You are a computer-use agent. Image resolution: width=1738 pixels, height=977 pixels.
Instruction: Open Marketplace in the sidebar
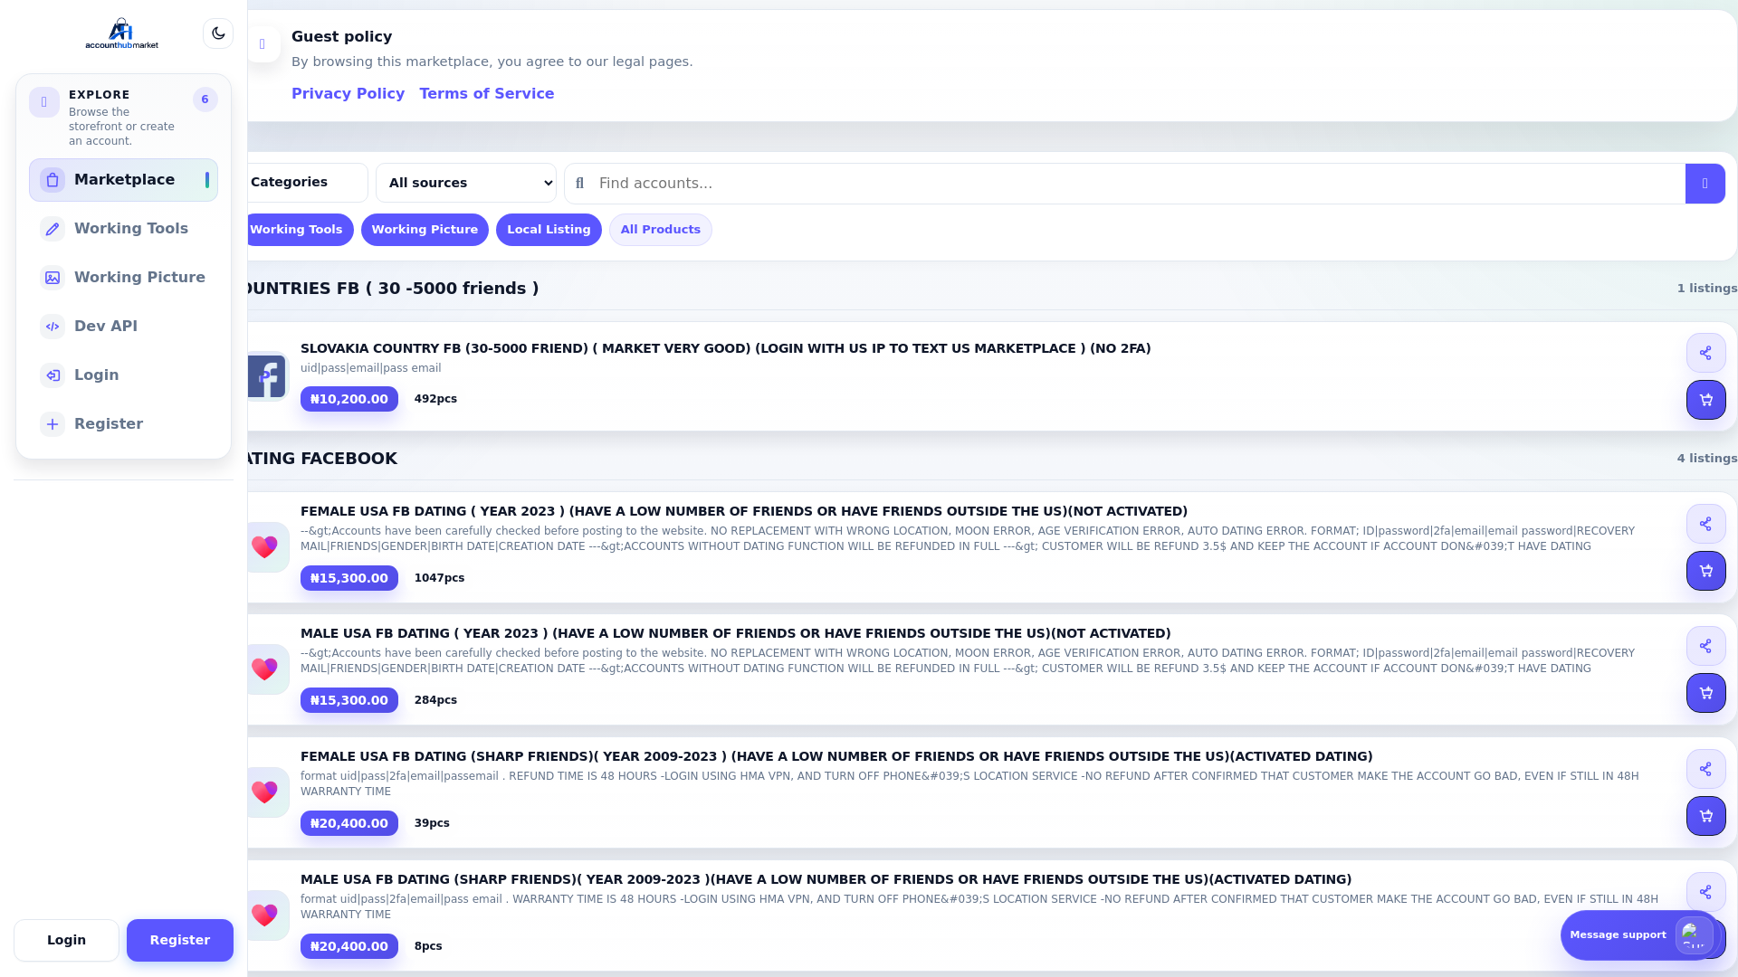123,180
